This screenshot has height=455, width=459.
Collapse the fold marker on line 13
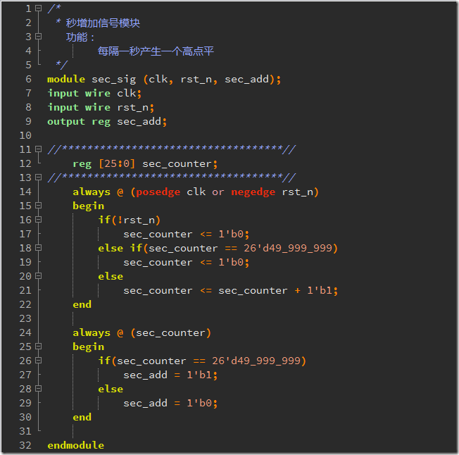coord(38,177)
